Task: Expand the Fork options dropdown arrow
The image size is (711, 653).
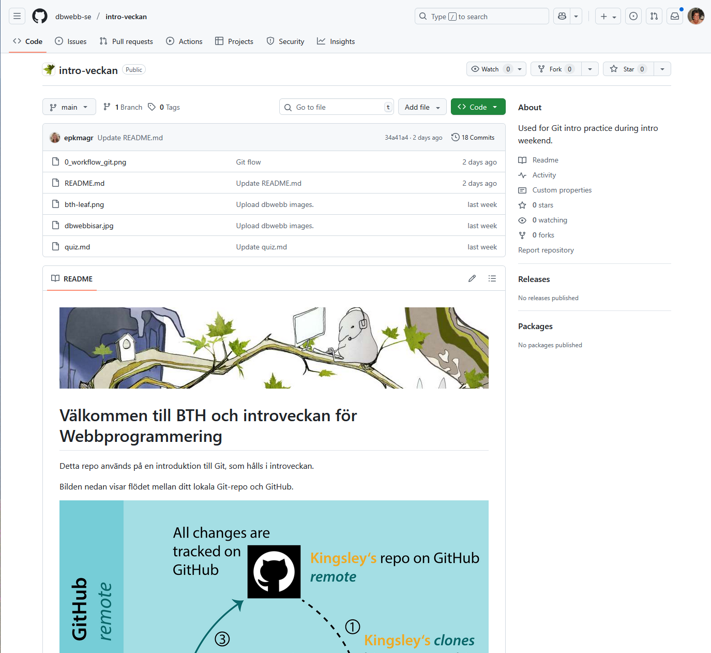Action: point(590,69)
